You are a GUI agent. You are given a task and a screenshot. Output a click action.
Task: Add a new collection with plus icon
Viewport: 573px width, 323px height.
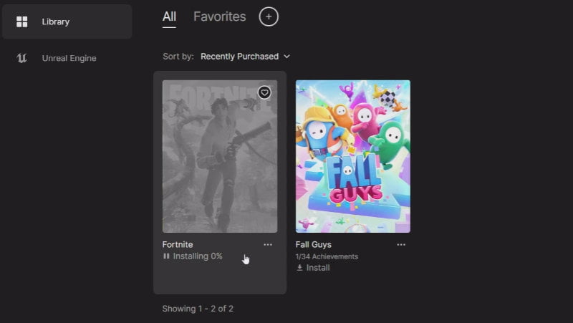(269, 16)
